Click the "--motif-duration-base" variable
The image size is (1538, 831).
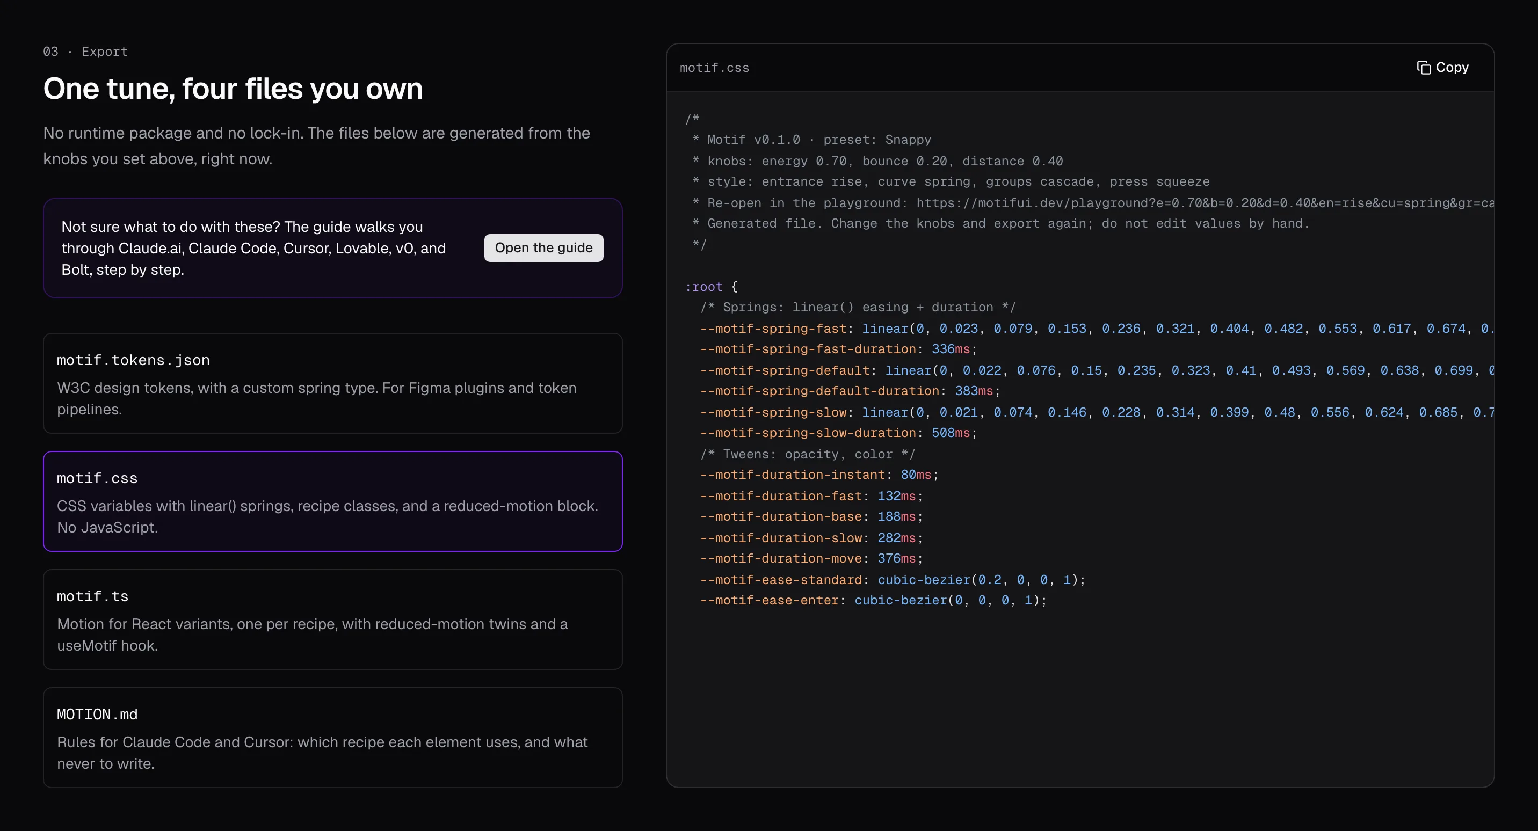point(781,516)
